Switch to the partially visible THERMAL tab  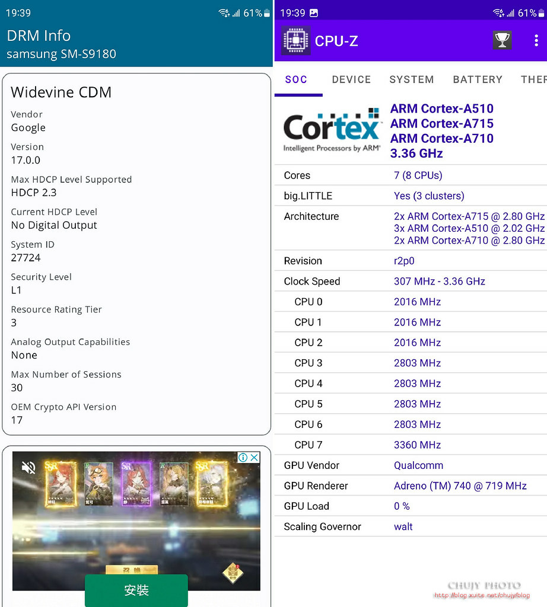[x=534, y=80]
